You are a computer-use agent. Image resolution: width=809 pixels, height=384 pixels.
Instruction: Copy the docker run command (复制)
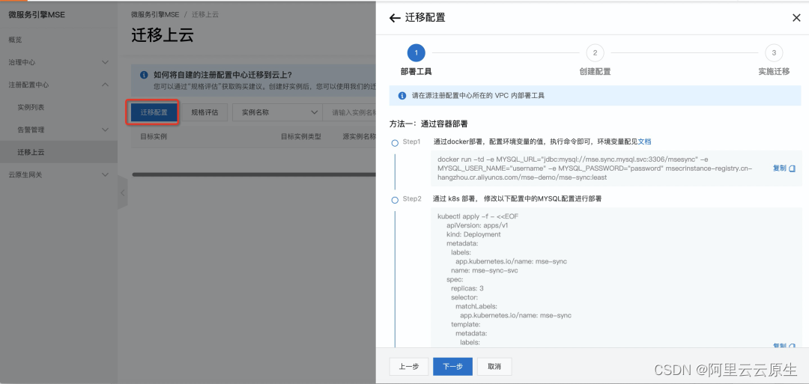coord(784,168)
